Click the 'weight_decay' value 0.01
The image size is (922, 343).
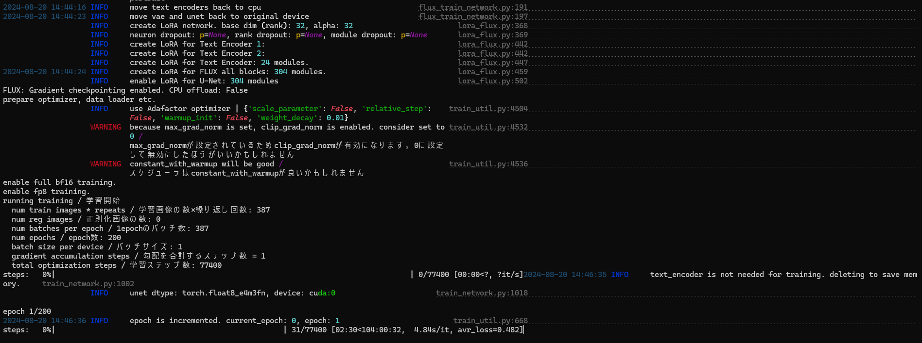point(335,118)
